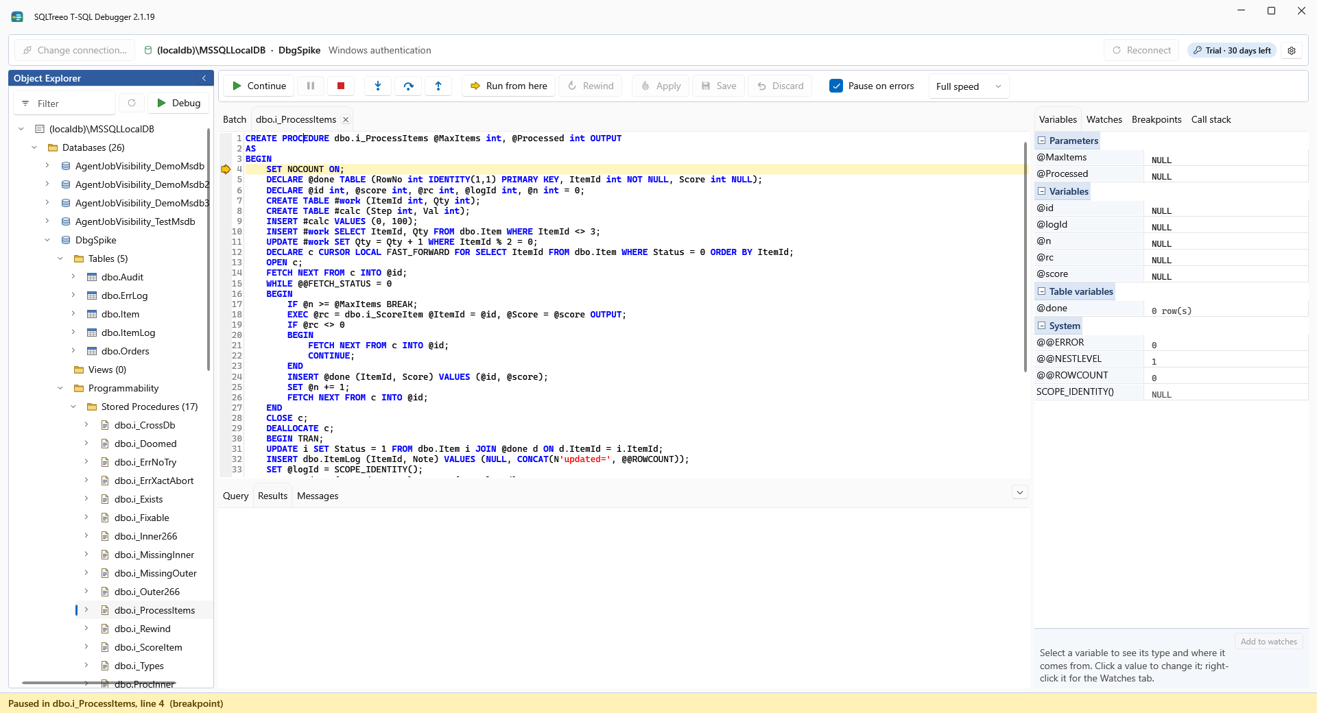Click the red Stop debugging icon
Screen dimensions: 1317x713
(x=341, y=86)
